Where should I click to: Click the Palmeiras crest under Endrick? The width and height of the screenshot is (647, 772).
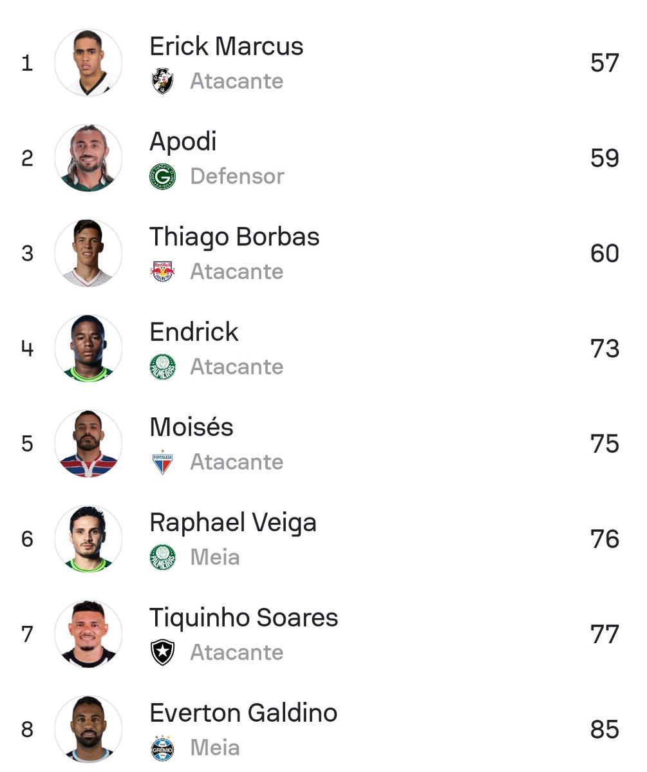pos(162,367)
